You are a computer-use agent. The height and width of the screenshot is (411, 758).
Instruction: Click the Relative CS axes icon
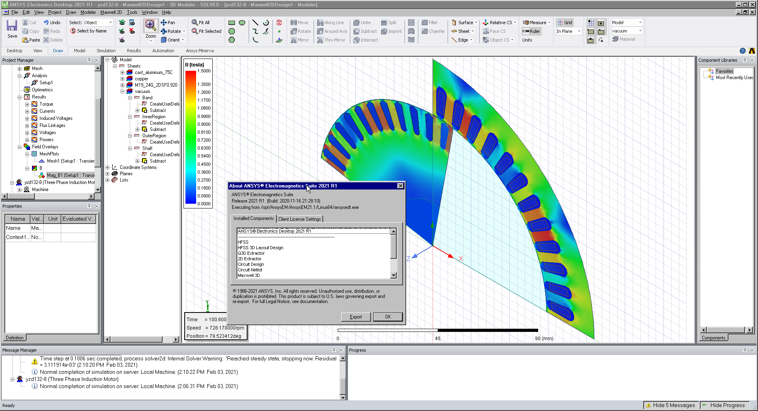pyautogui.click(x=486, y=23)
